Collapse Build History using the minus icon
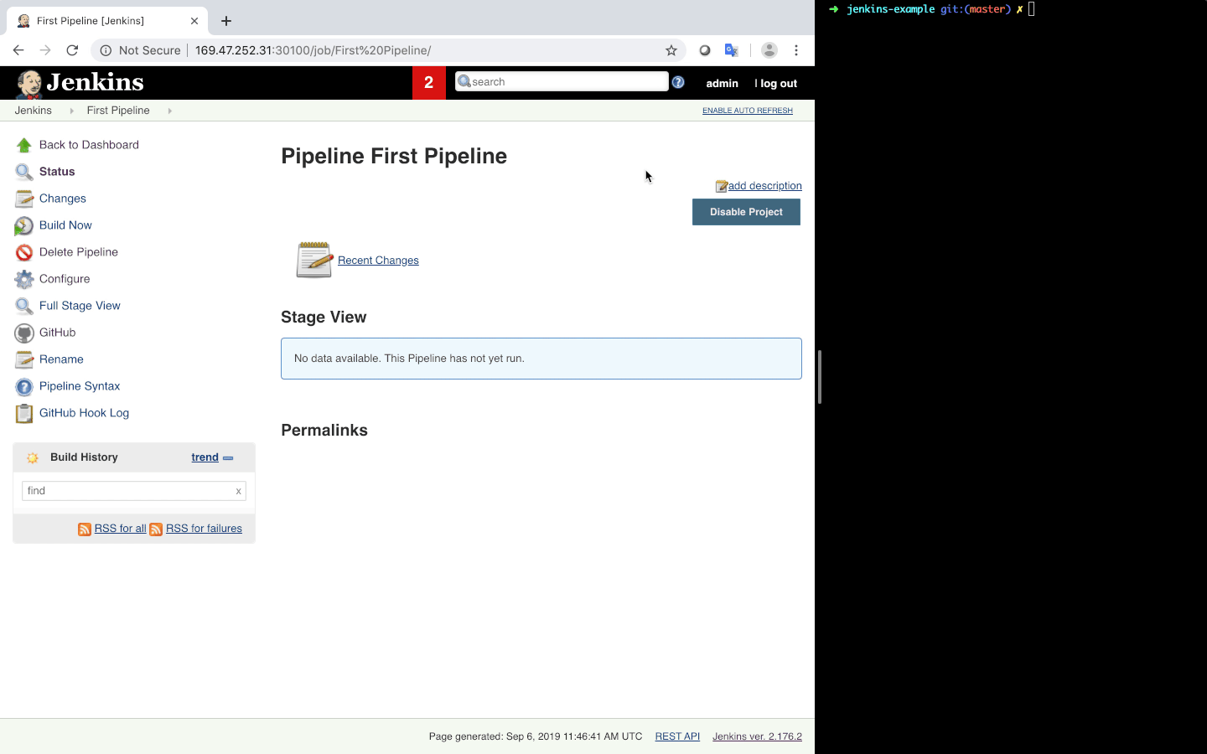Screen dimensions: 1207x754 point(228,458)
